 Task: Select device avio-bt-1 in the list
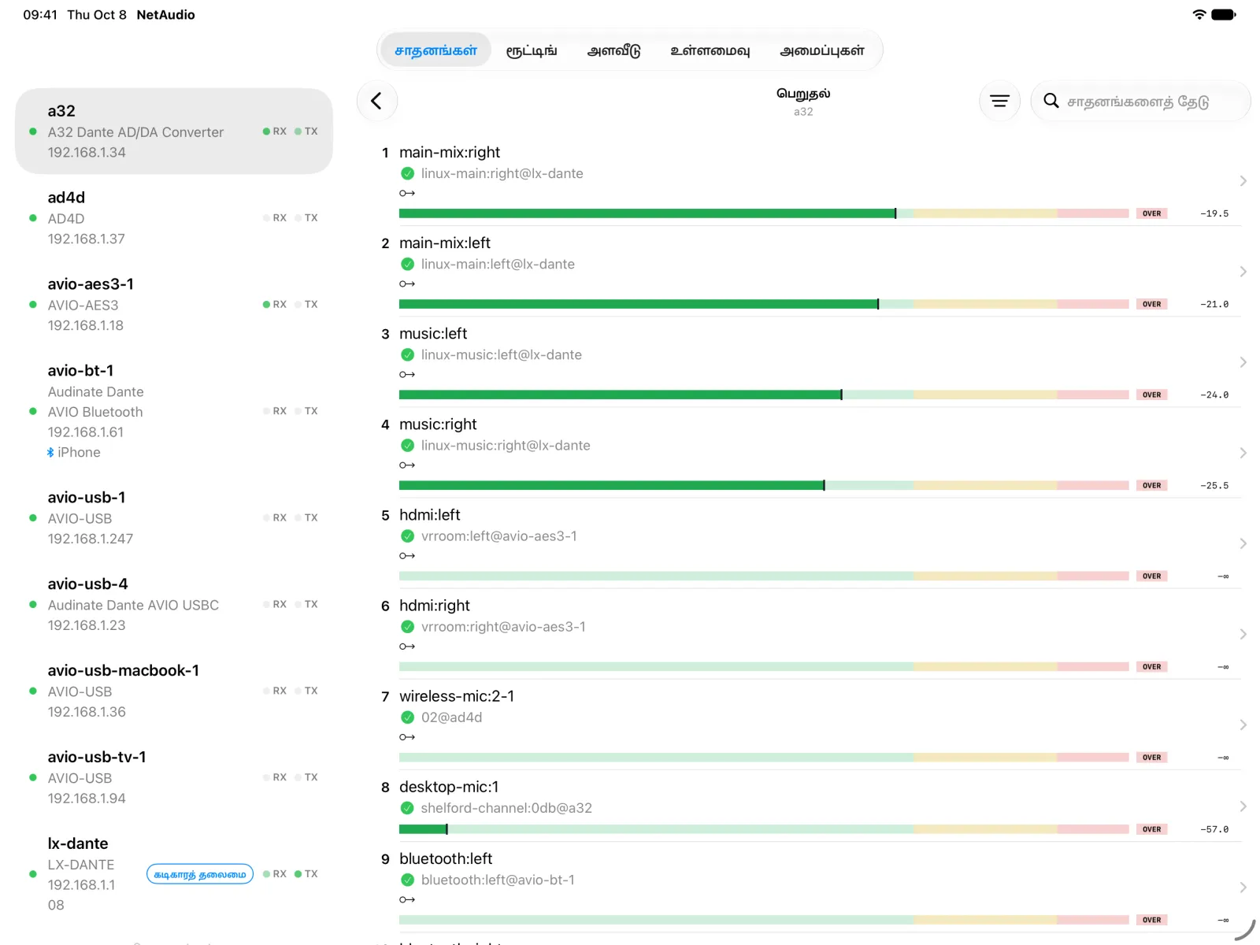pos(174,411)
